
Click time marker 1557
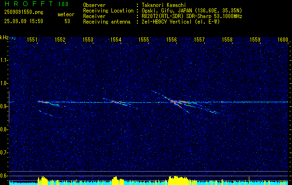199,39
